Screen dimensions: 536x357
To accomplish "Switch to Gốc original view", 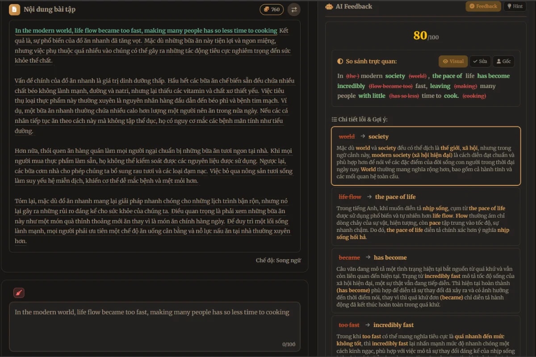I will point(503,61).
